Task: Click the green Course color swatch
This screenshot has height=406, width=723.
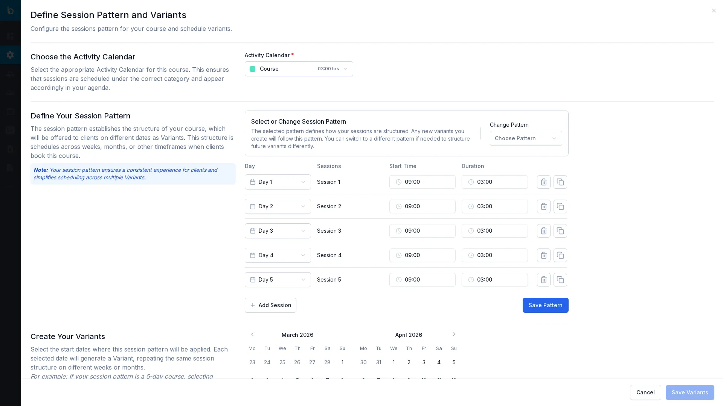Action: pos(253,69)
